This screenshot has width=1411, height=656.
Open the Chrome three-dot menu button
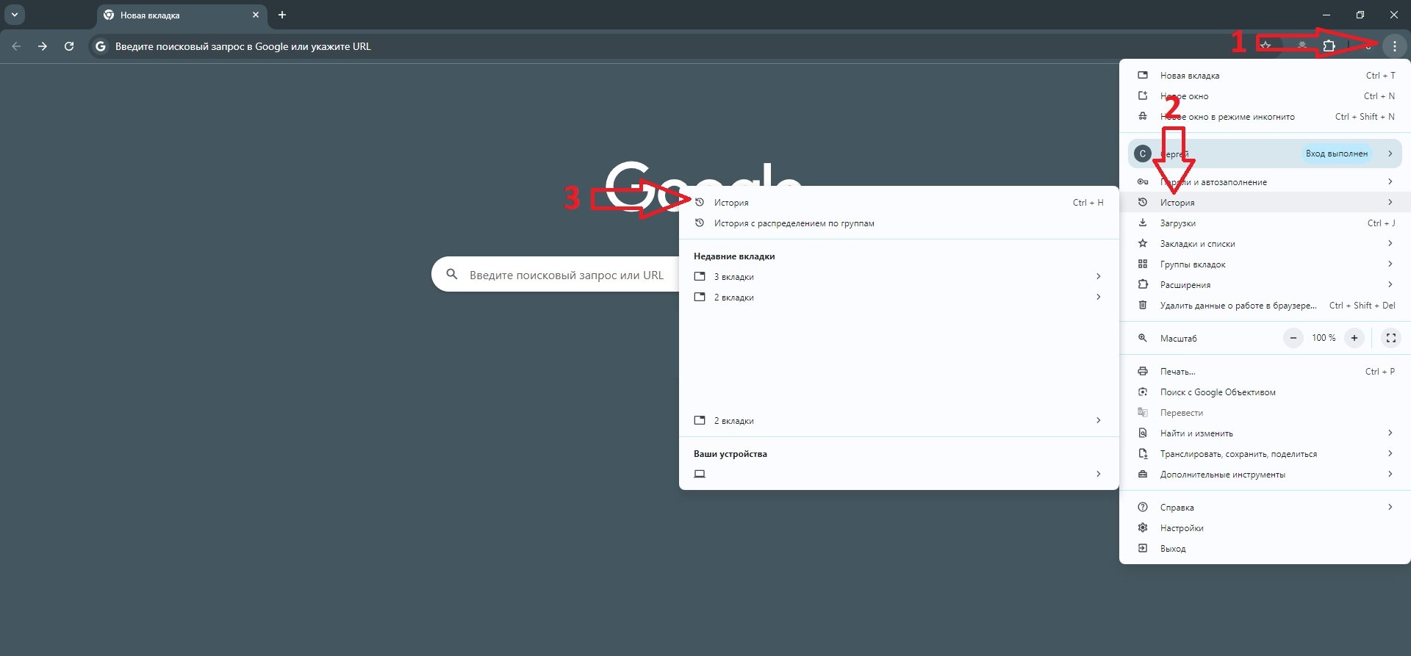[1394, 46]
